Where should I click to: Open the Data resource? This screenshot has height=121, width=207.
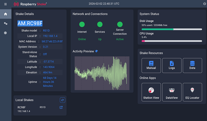coord(192,65)
